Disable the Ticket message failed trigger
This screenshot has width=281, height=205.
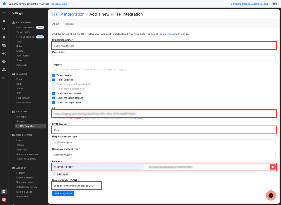[54, 102]
